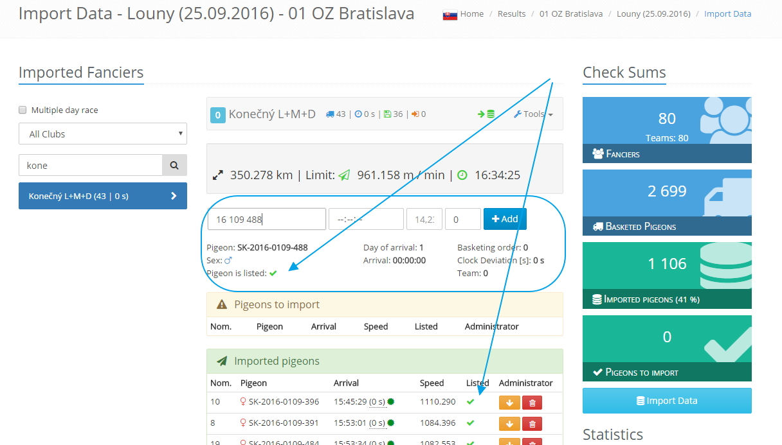Go to Home in breadcrumb
The height and width of the screenshot is (445, 782).
click(x=471, y=13)
